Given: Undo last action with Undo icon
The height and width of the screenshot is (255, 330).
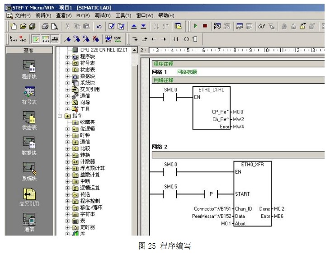Looking at the screenshot, I should [x=99, y=26].
